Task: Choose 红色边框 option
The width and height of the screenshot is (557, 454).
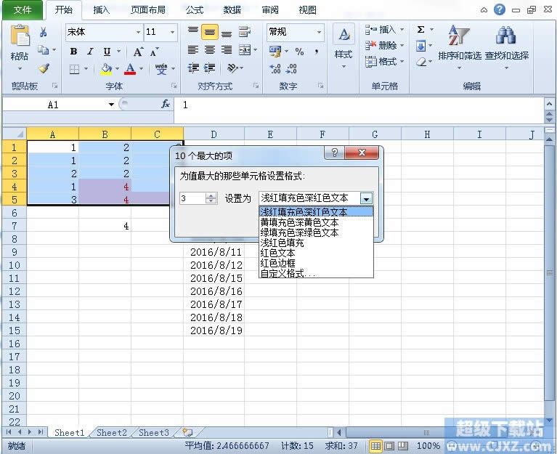Action: (x=316, y=263)
